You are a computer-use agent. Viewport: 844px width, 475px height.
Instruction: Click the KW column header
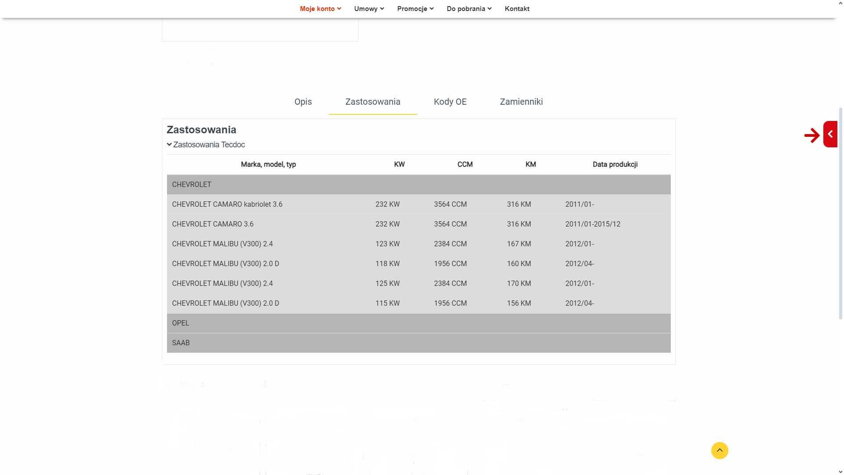[399, 164]
